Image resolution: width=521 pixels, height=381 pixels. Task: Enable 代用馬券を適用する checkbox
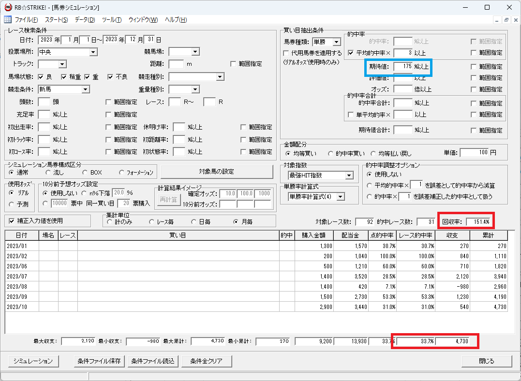(x=286, y=53)
